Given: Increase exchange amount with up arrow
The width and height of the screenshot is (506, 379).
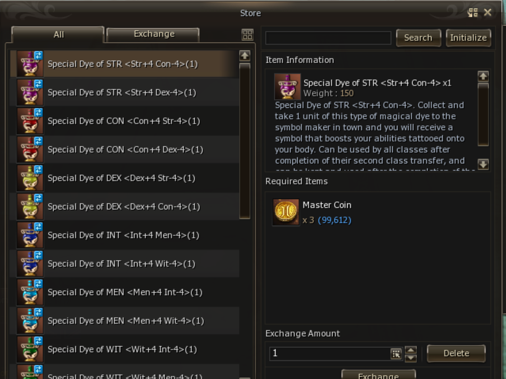Looking at the screenshot, I should 411,350.
